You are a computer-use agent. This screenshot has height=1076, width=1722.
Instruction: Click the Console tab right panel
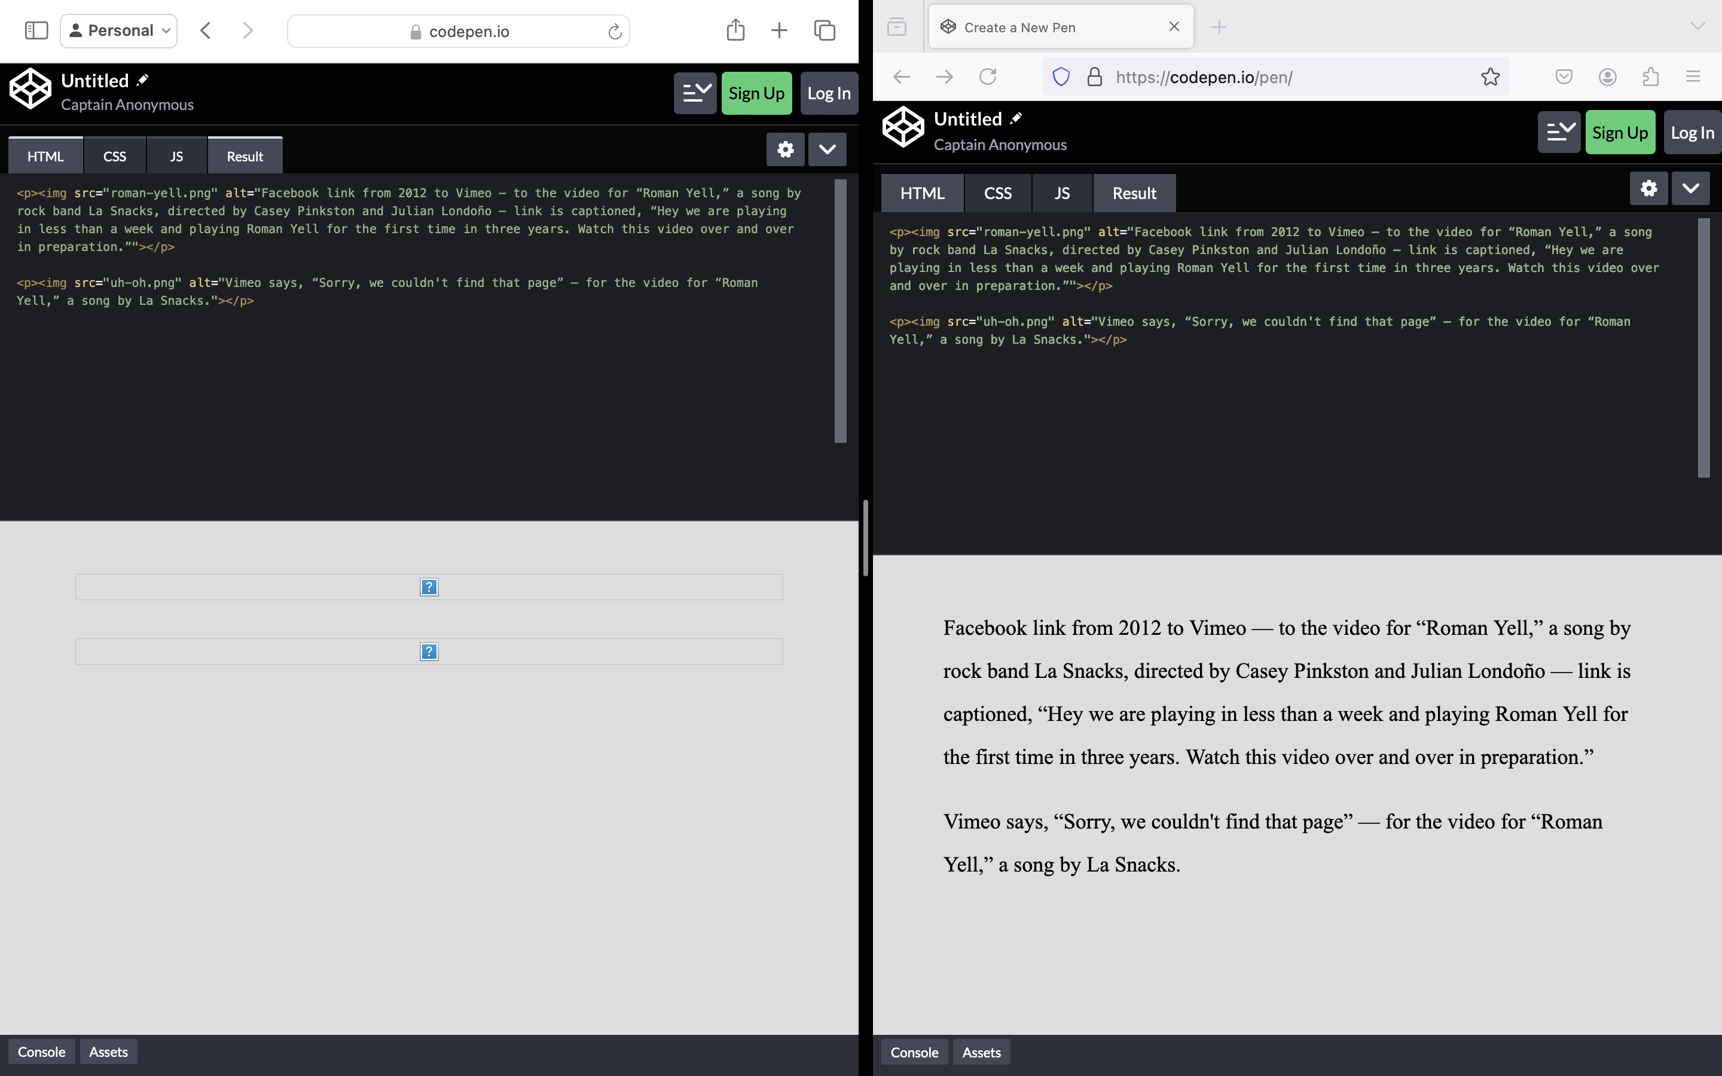[915, 1051]
